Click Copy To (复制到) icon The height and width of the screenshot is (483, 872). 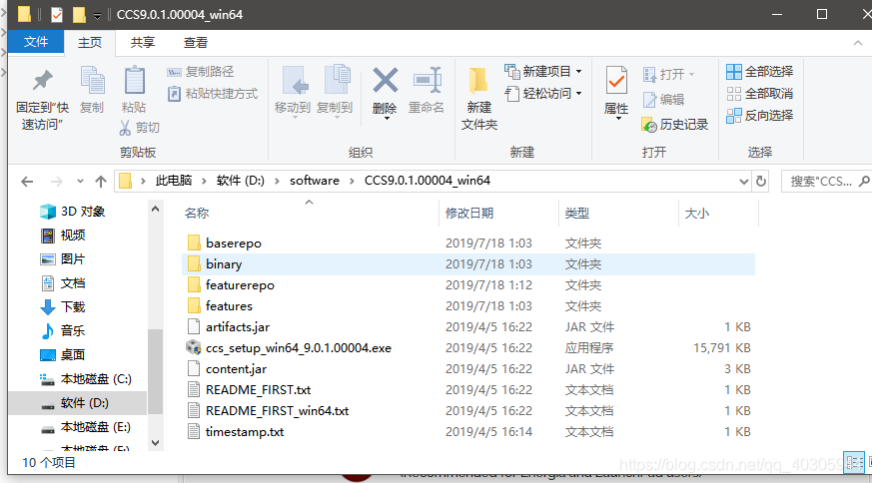click(x=337, y=81)
